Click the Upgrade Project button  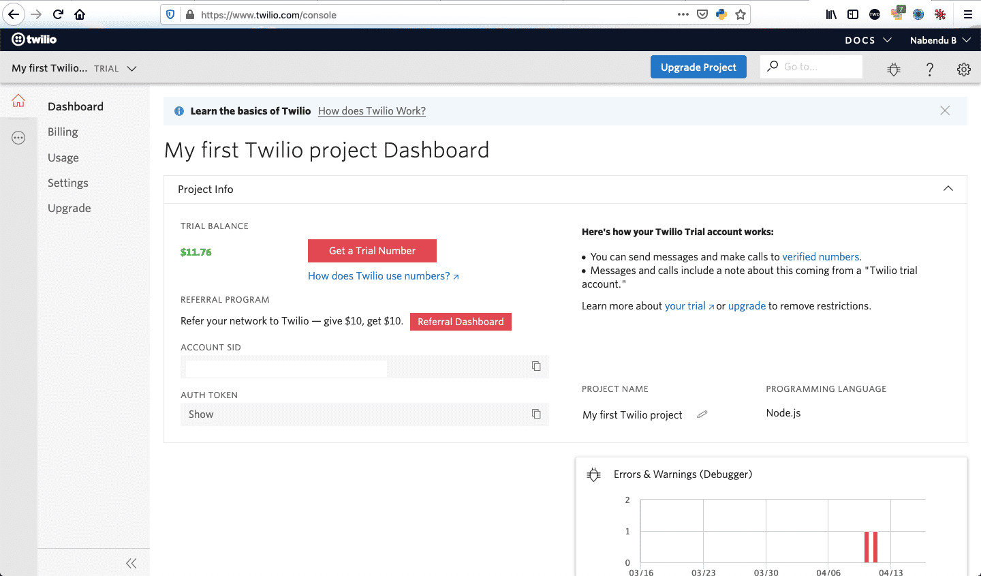pos(698,67)
